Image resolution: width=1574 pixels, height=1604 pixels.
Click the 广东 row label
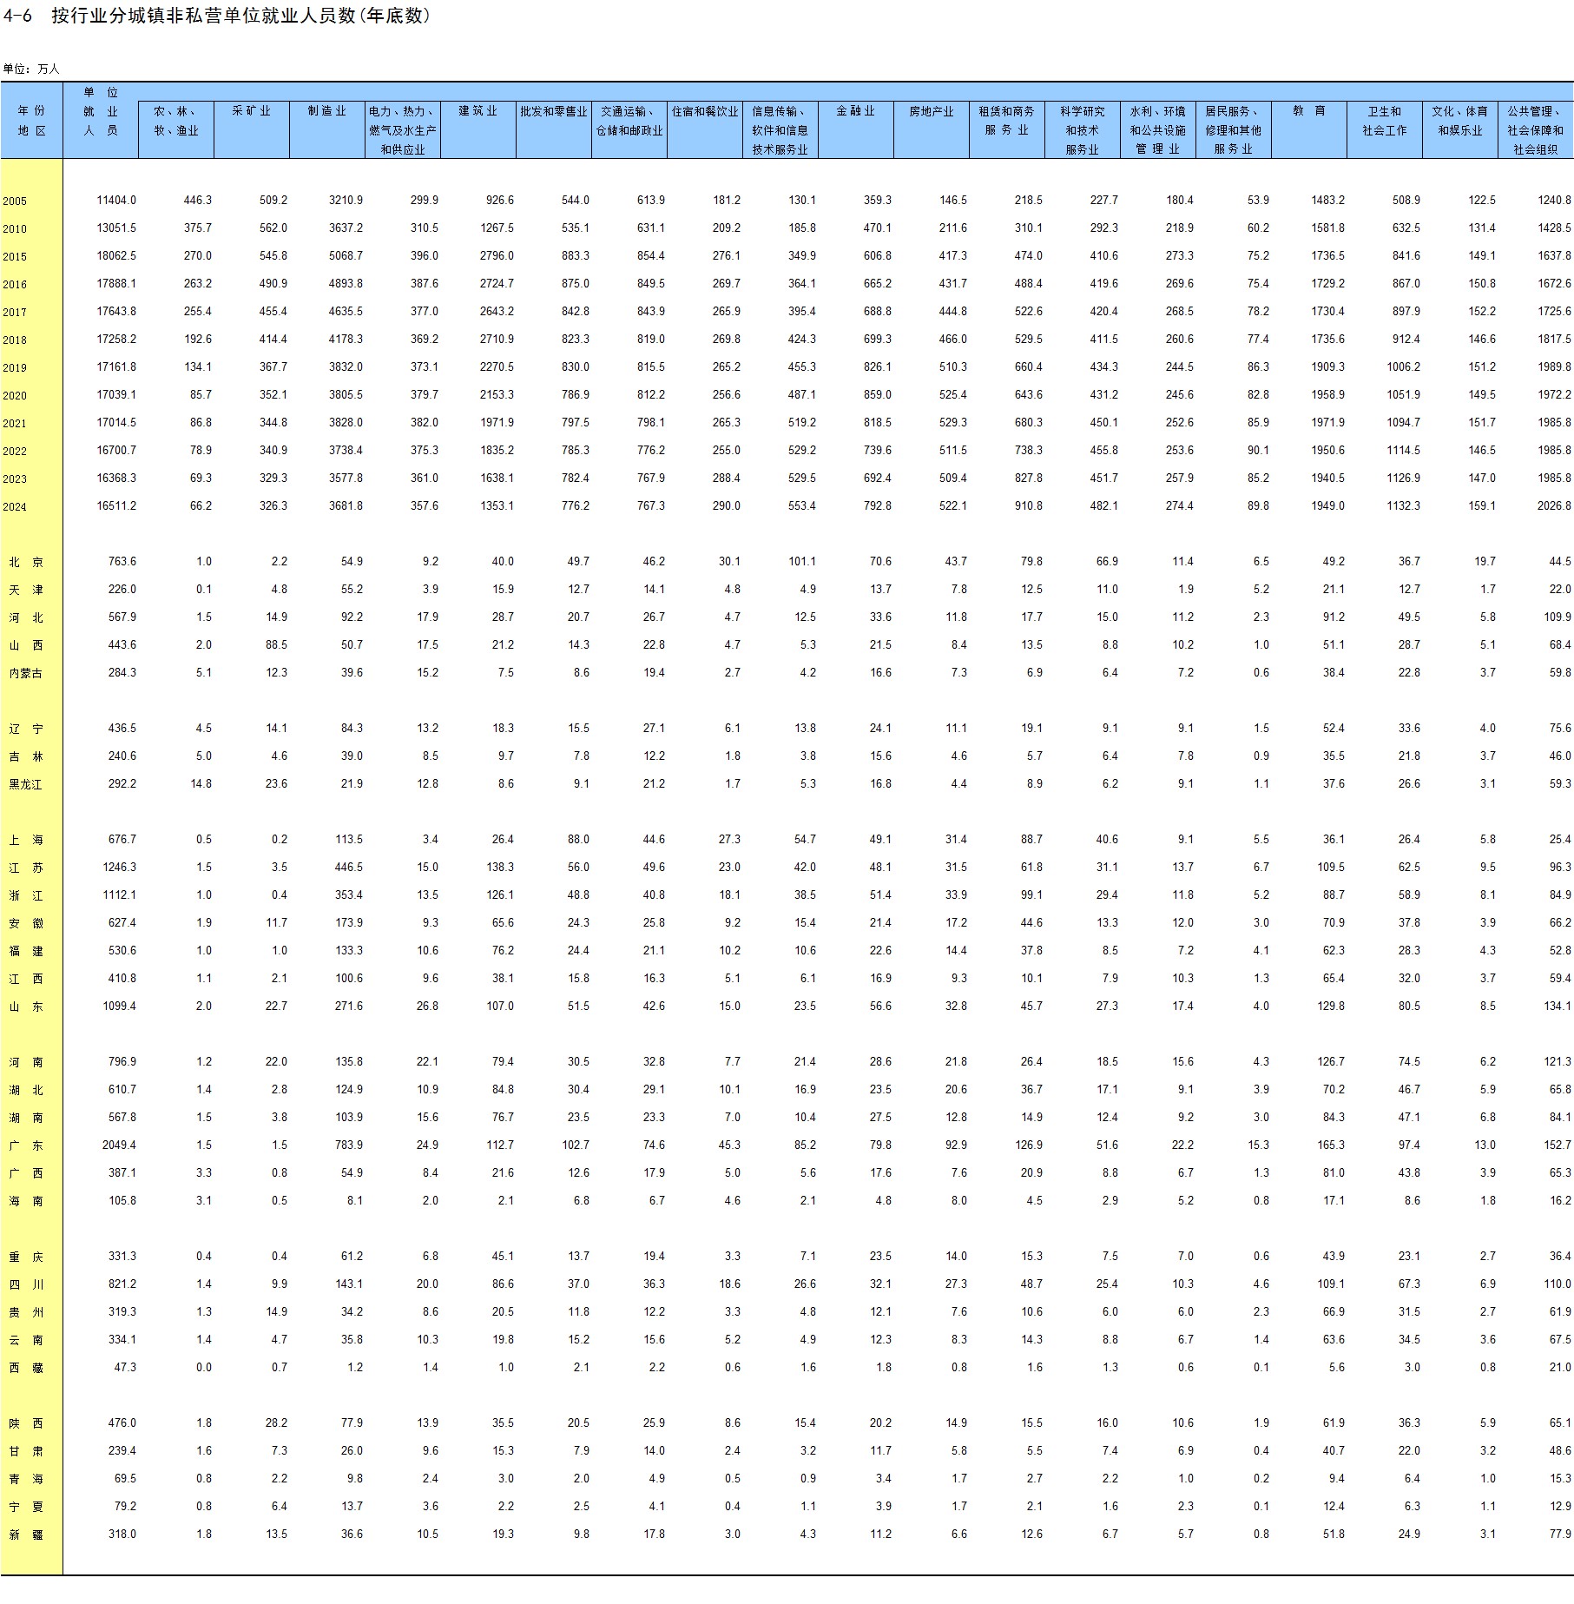point(26,1145)
